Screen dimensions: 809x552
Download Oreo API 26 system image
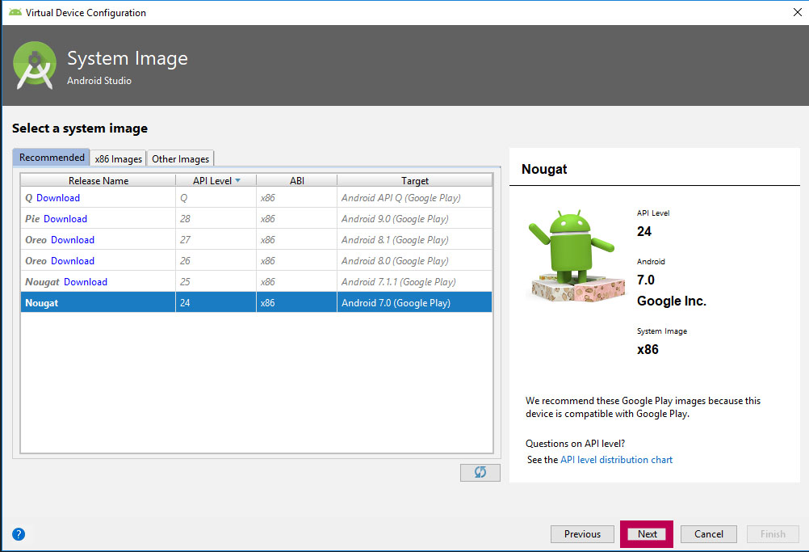click(73, 261)
